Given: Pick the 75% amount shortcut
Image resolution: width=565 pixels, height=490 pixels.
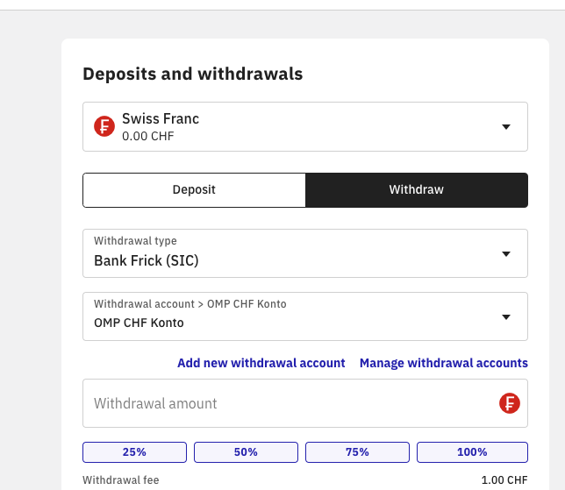Looking at the screenshot, I should pos(357,452).
